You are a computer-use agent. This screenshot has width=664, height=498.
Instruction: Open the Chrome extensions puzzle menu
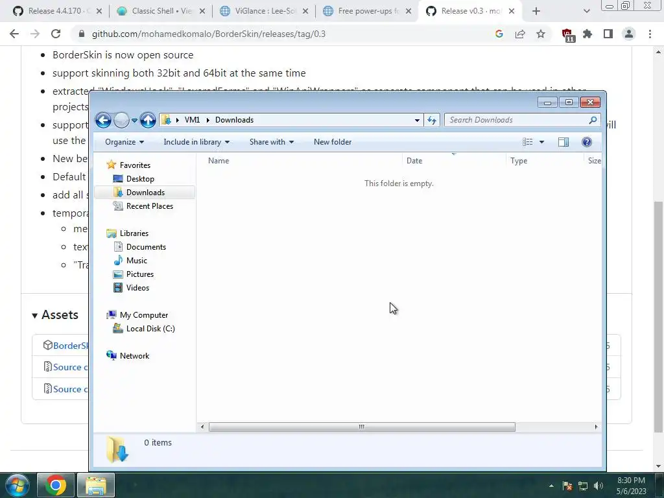click(587, 34)
